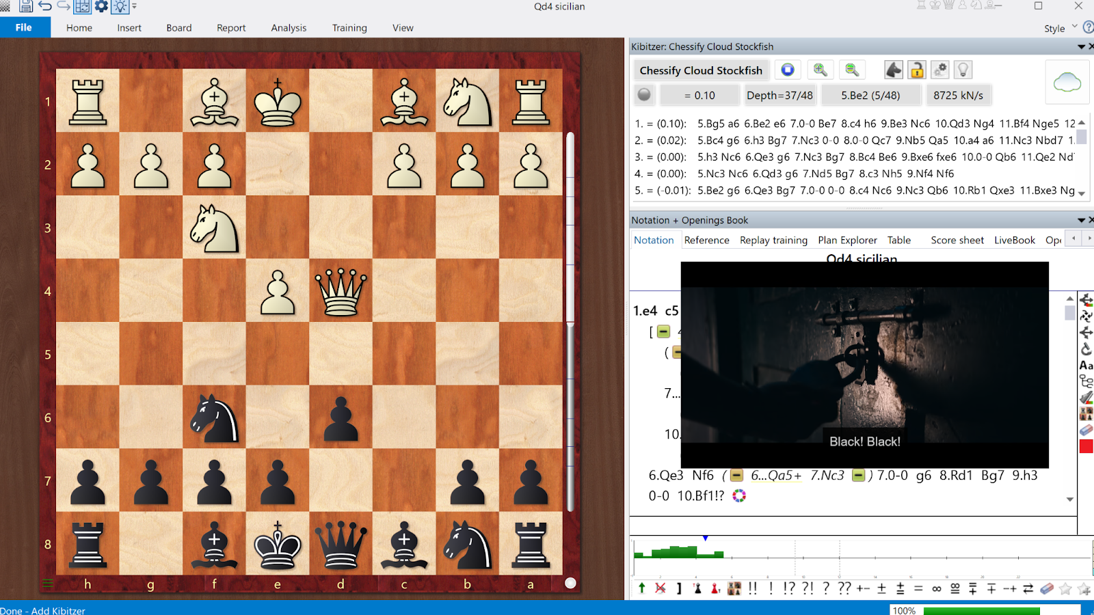
Task: Click move 10.Bf1!? in notation
Action: [700, 495]
